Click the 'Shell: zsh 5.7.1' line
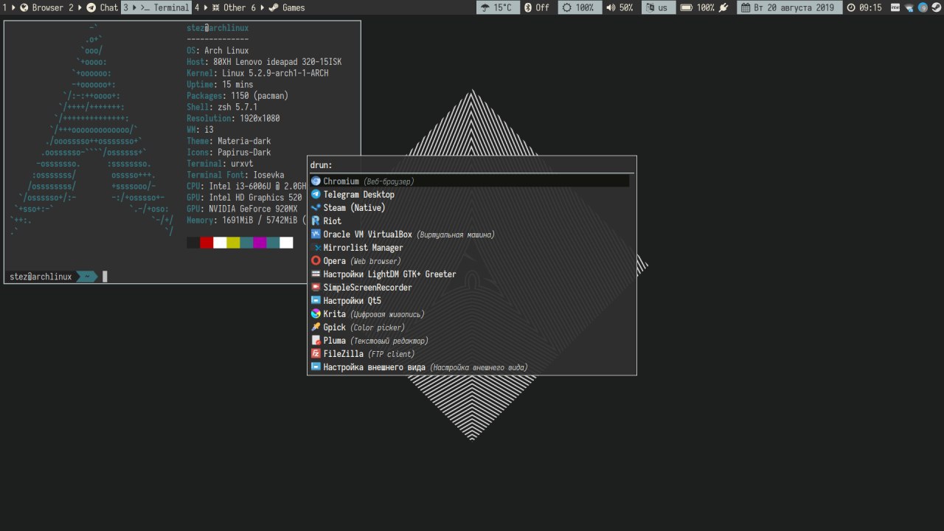 point(222,107)
